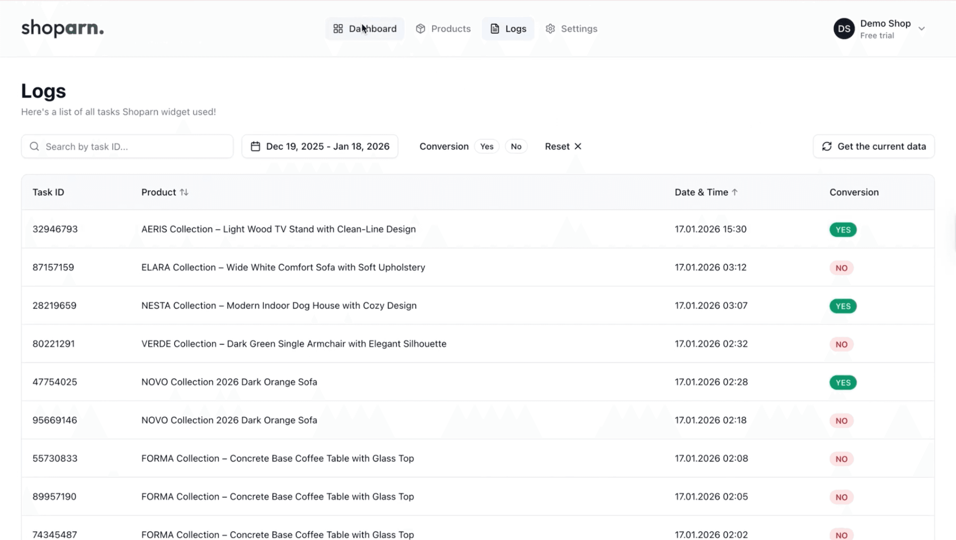The height and width of the screenshot is (540, 956).
Task: Open Settings via the gear icon
Action: tap(550, 29)
